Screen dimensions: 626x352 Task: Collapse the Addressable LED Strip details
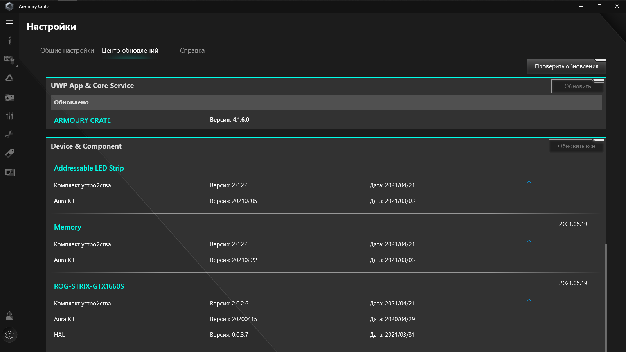click(529, 182)
